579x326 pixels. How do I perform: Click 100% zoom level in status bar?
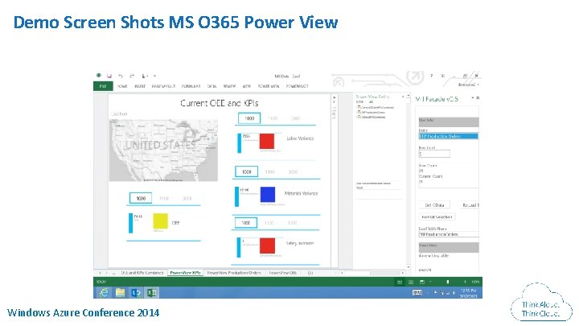(475, 282)
